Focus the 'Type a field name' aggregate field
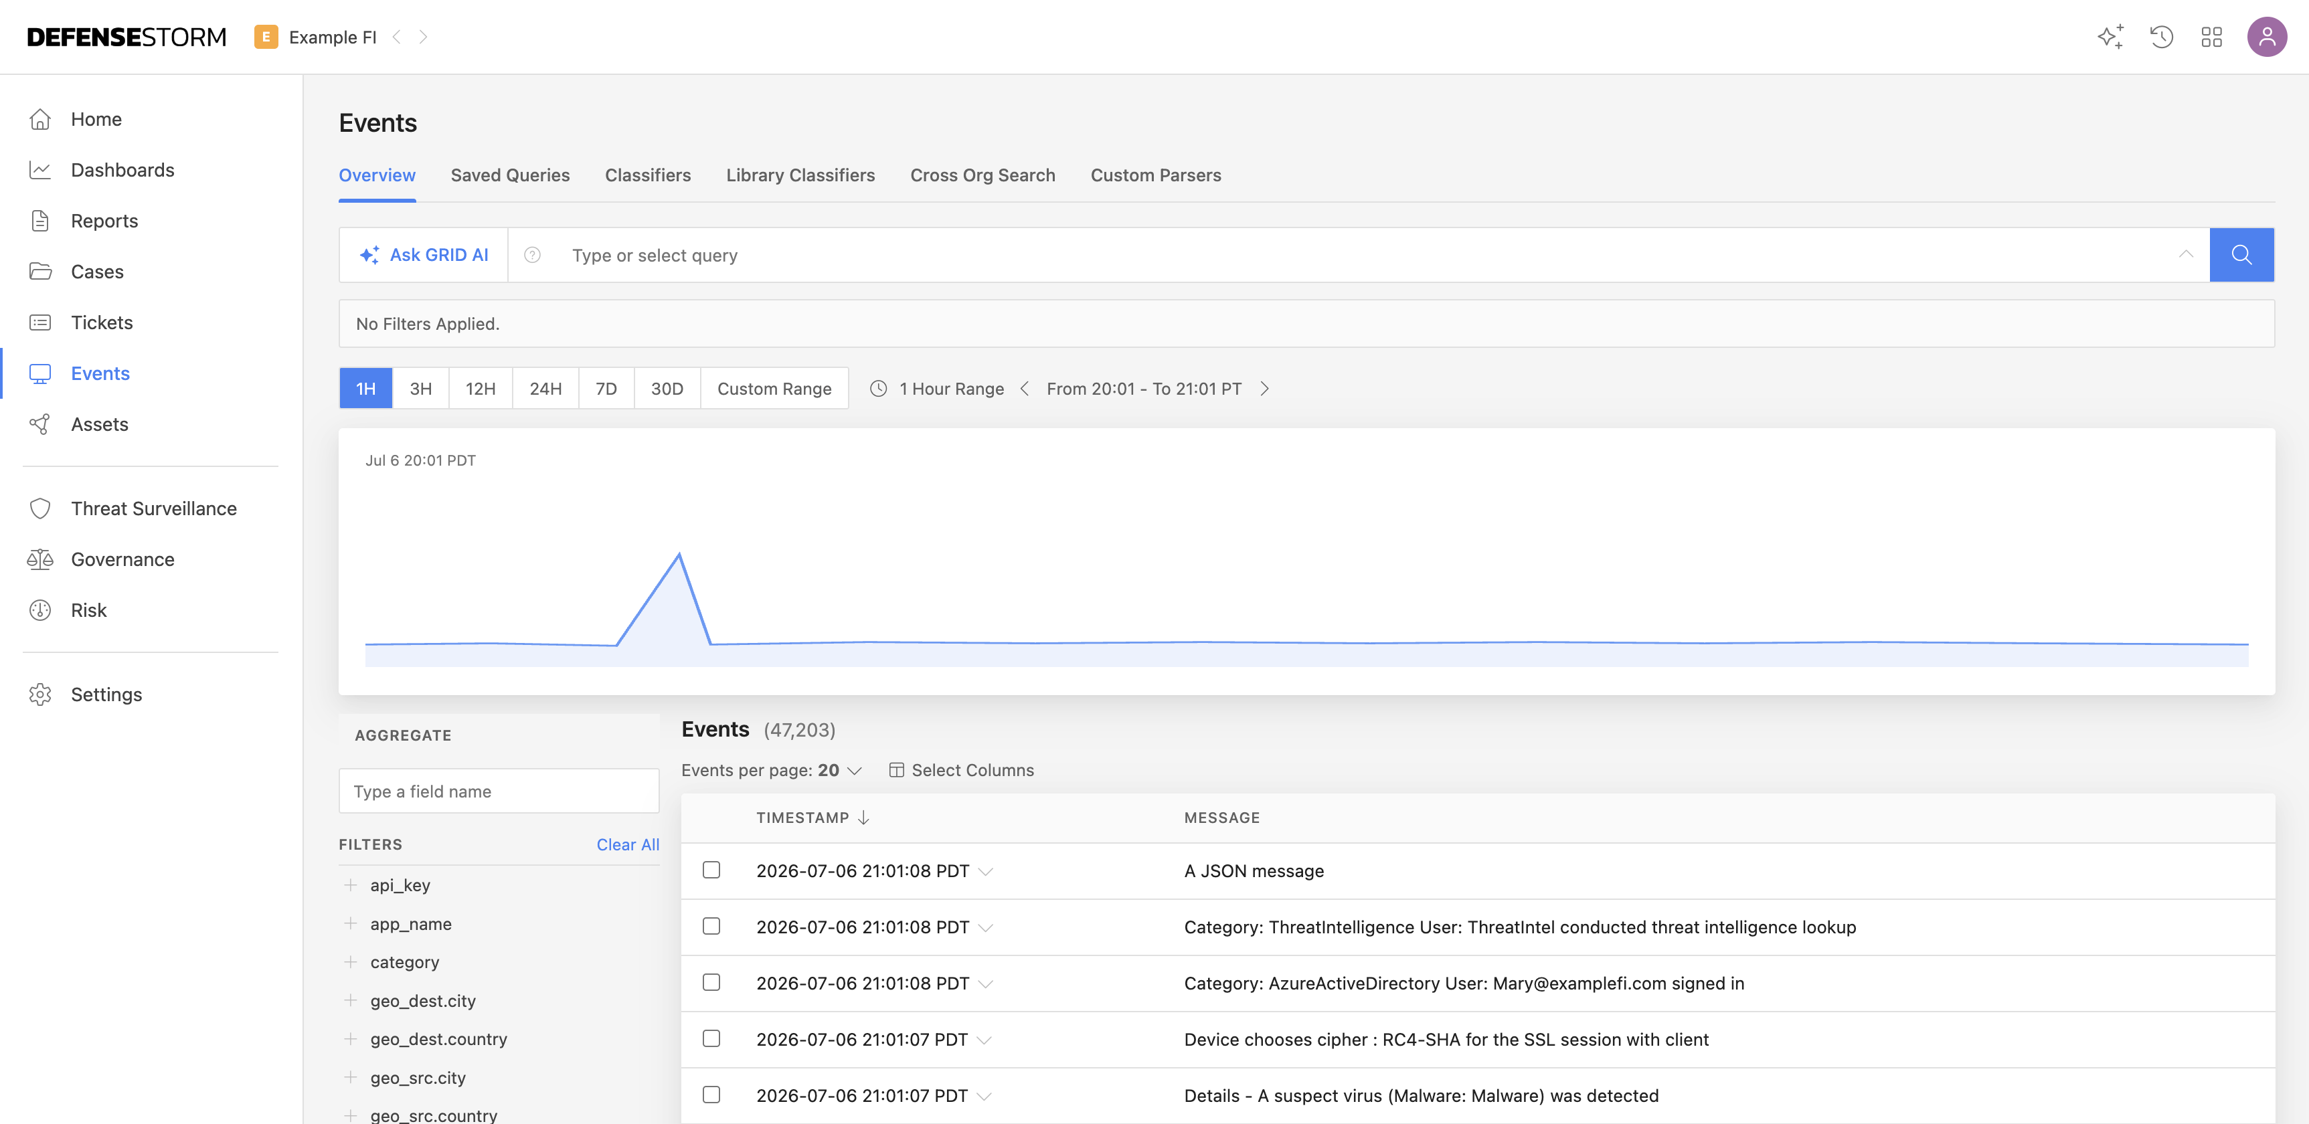This screenshot has width=2309, height=1124. click(x=499, y=791)
